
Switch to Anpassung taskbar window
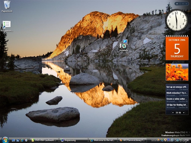[x=74, y=140]
